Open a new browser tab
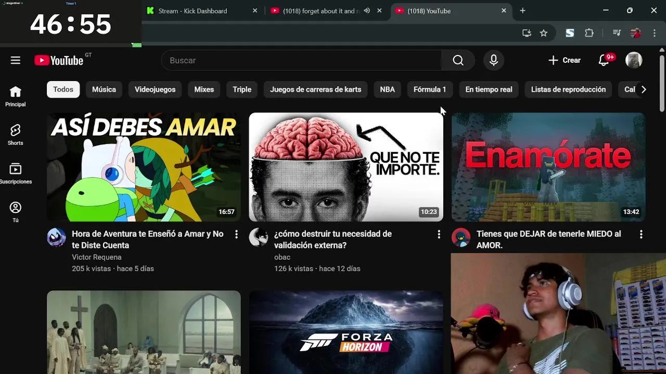Image resolution: width=666 pixels, height=374 pixels. (x=522, y=10)
